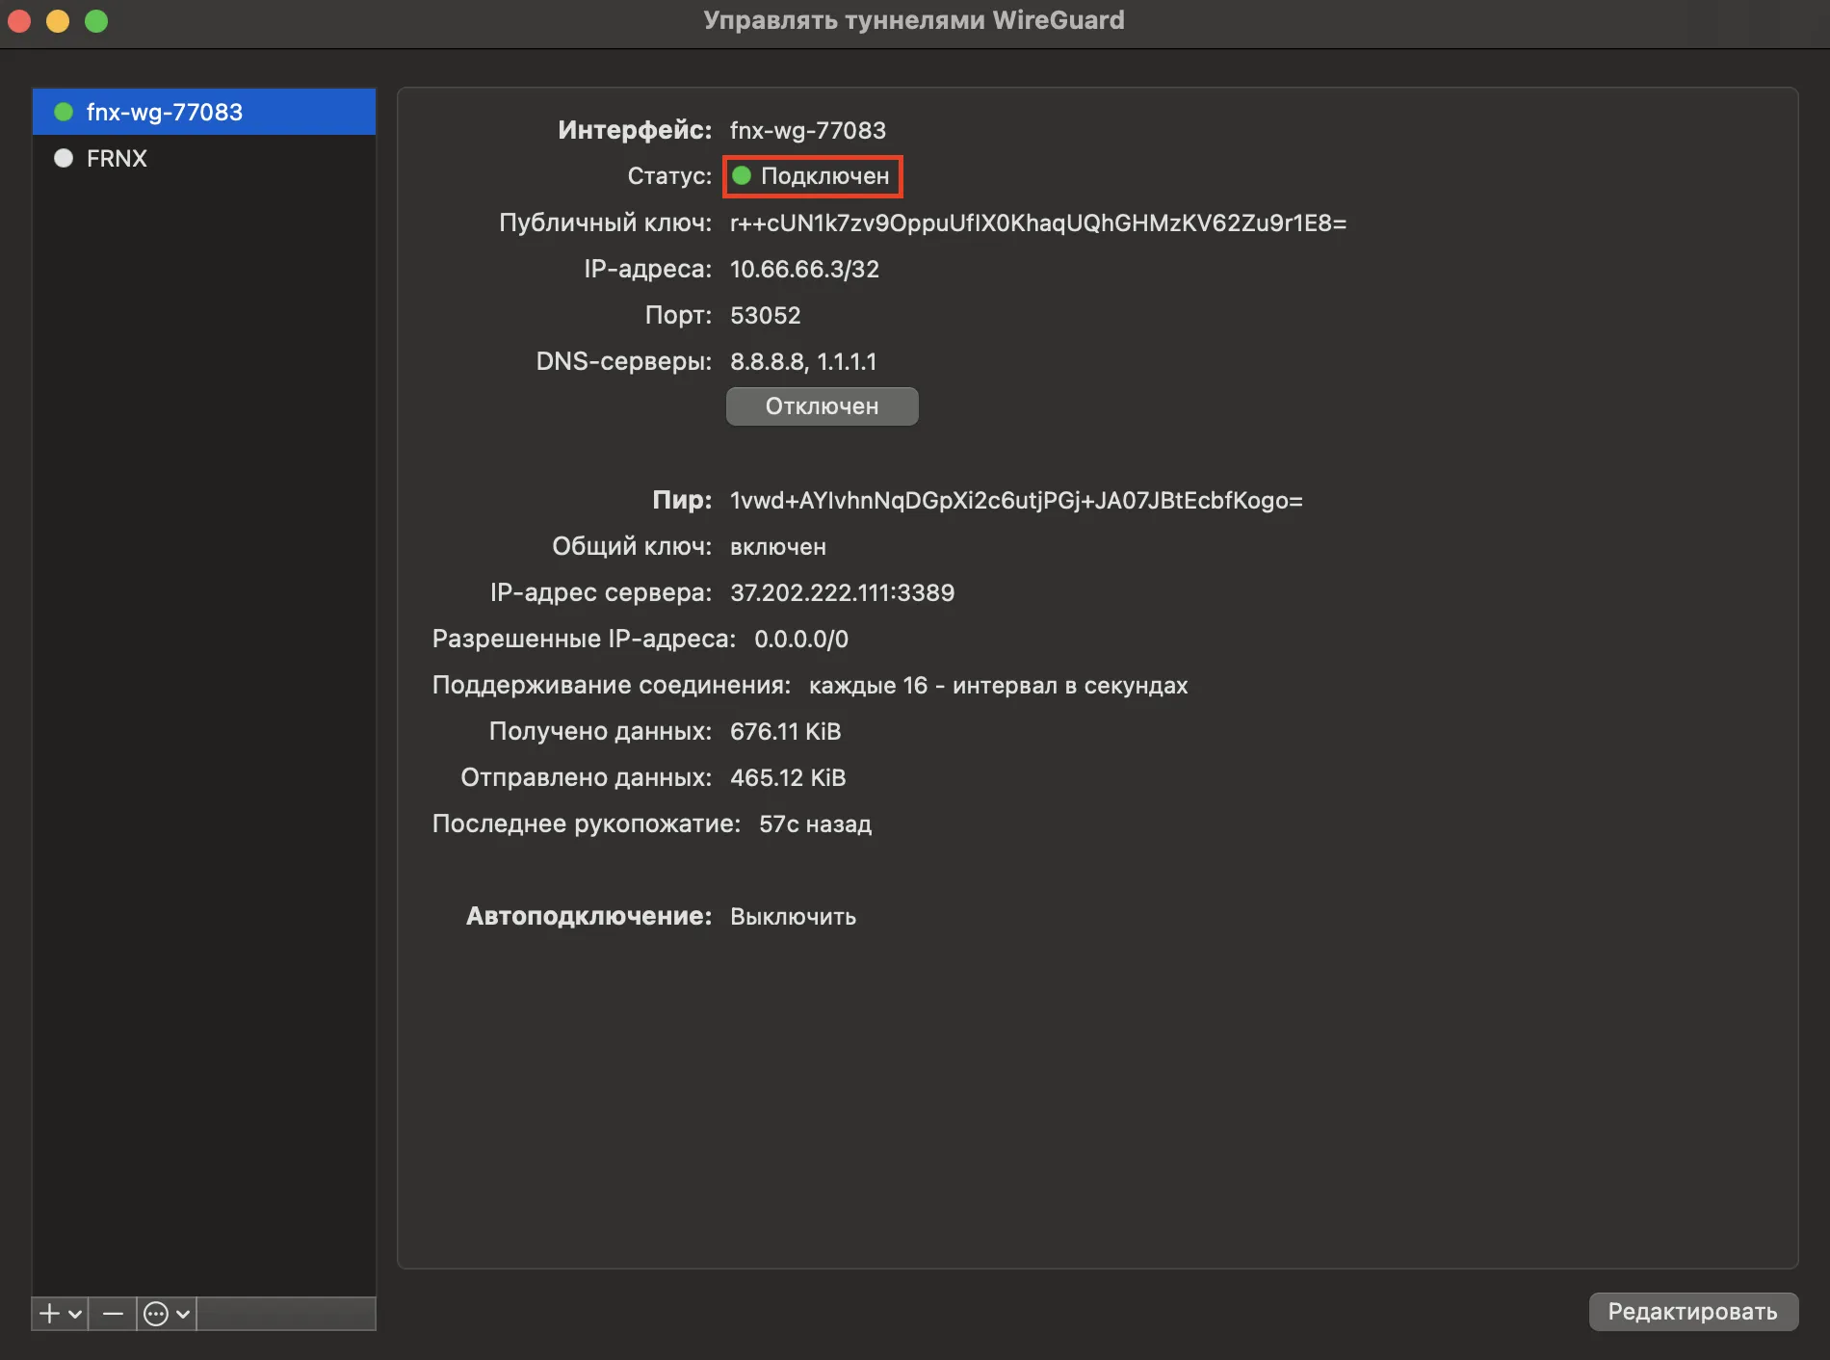Select the FRNX tunnel in sidebar
Image resolution: width=1830 pixels, height=1360 pixels.
[203, 158]
